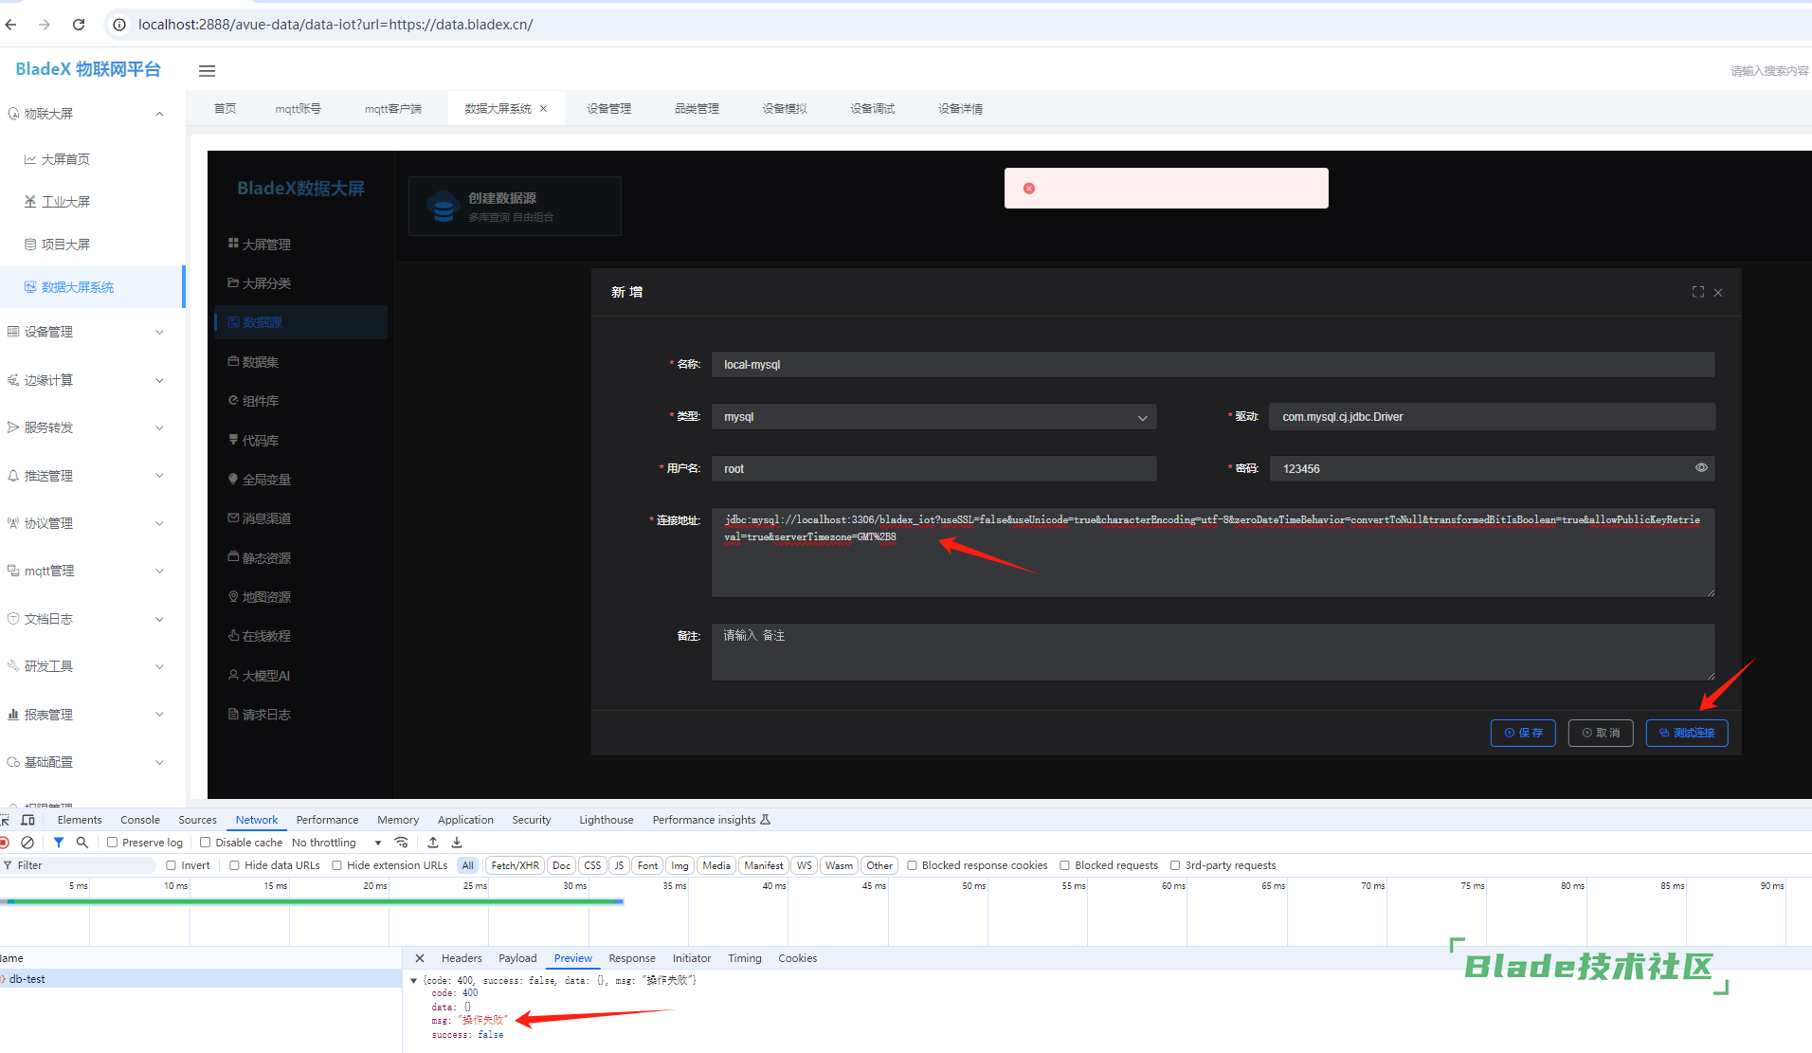Toggle the network filter funnel icon
Screen dimensions: 1812x1053
[x=59, y=843]
